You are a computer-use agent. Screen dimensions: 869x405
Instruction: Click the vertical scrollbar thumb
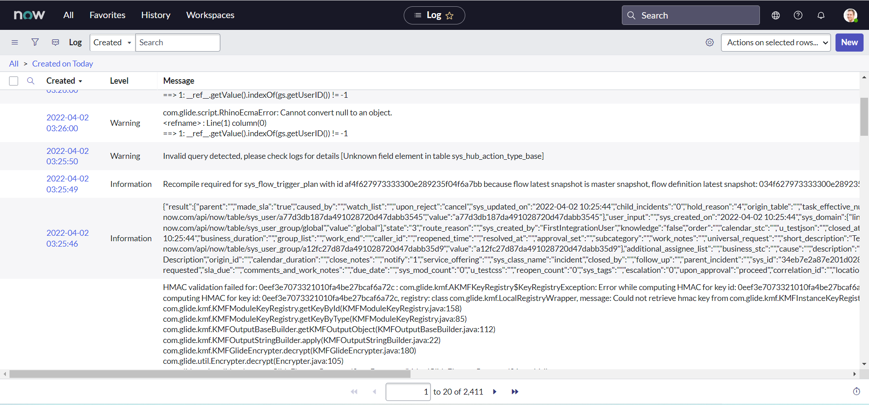click(x=864, y=117)
